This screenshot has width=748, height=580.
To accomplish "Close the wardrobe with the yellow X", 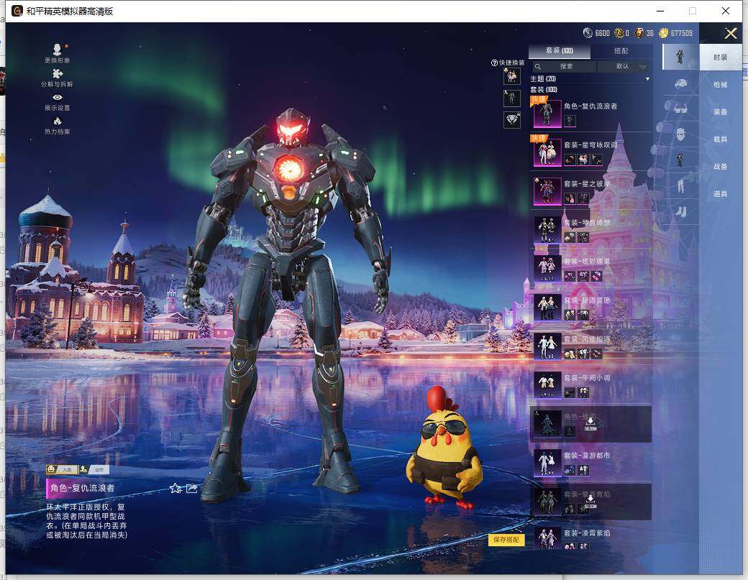I will [730, 33].
